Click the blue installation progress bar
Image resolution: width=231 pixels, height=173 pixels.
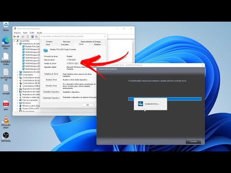(x=165, y=99)
